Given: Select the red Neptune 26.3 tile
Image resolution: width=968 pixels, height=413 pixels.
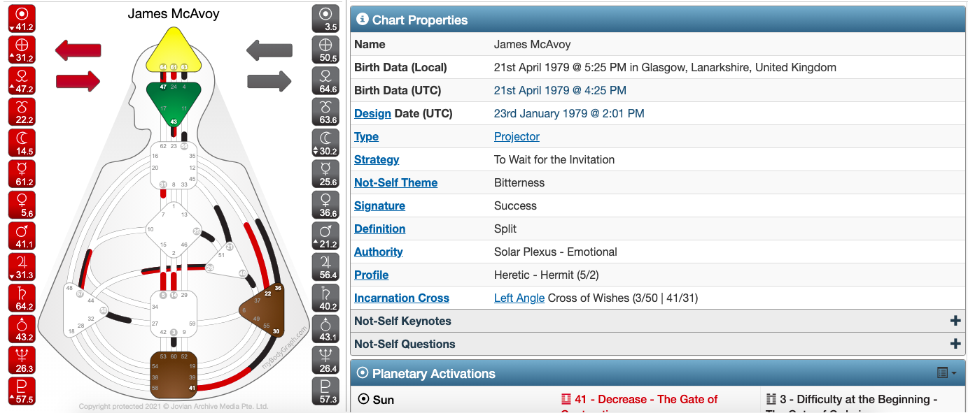Looking at the screenshot, I should click(x=22, y=360).
